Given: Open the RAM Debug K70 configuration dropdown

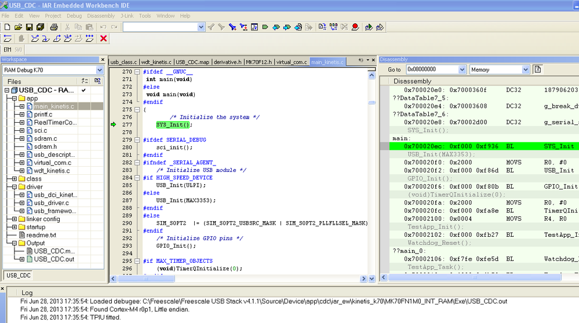Looking at the screenshot, I should click(100, 70).
